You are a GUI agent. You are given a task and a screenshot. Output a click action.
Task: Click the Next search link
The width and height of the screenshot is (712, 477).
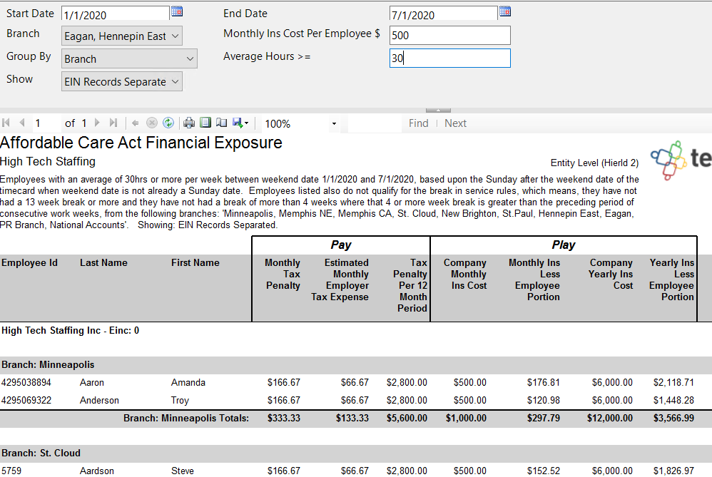[x=455, y=123]
